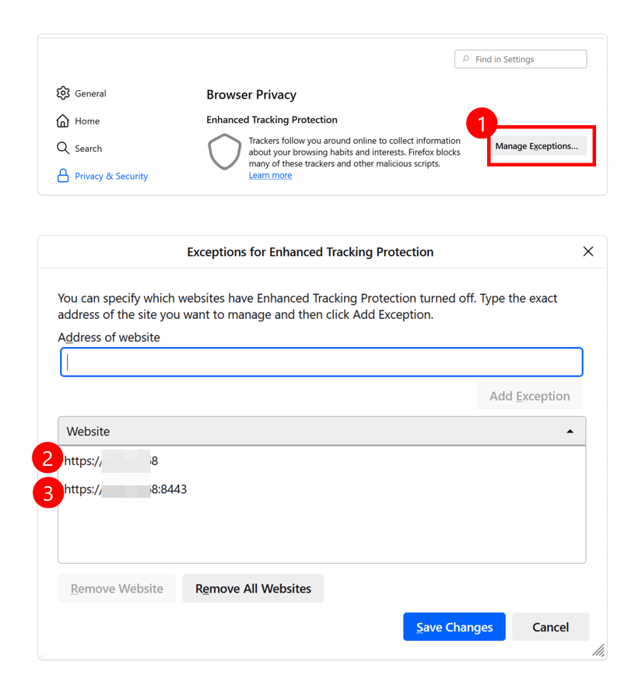Open the General settings category
The height and width of the screenshot is (686, 642).
coord(90,93)
